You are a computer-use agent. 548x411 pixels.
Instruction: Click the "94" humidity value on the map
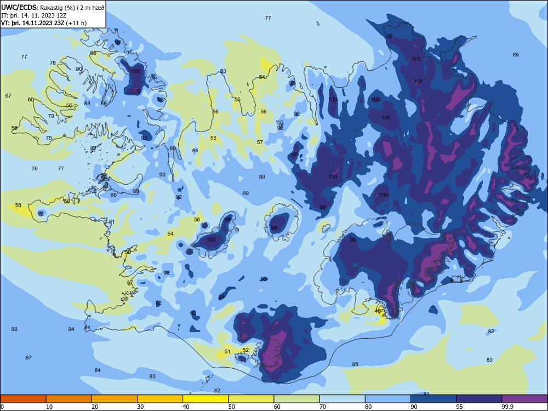[221, 296]
